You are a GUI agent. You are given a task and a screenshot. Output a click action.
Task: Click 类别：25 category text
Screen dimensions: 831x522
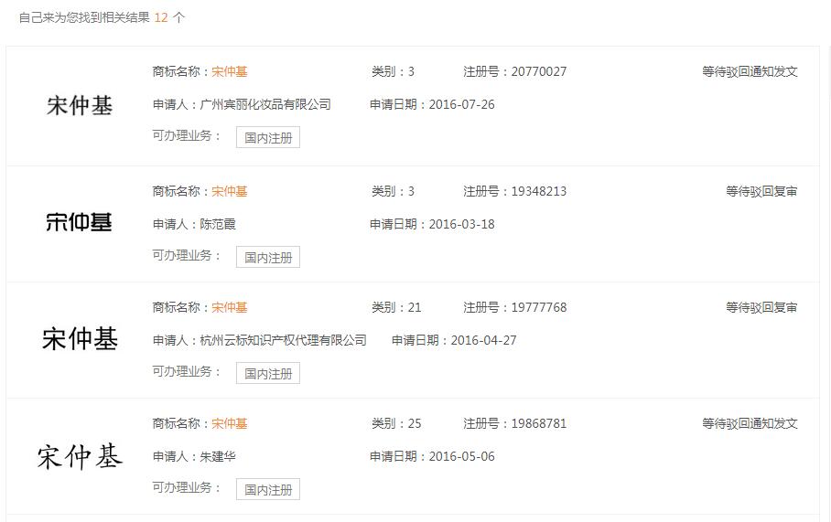396,423
